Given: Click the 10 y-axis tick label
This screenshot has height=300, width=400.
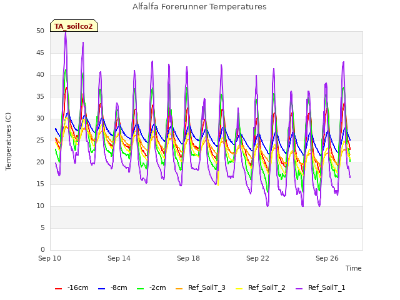Looking at the screenshot, I should (40, 206).
